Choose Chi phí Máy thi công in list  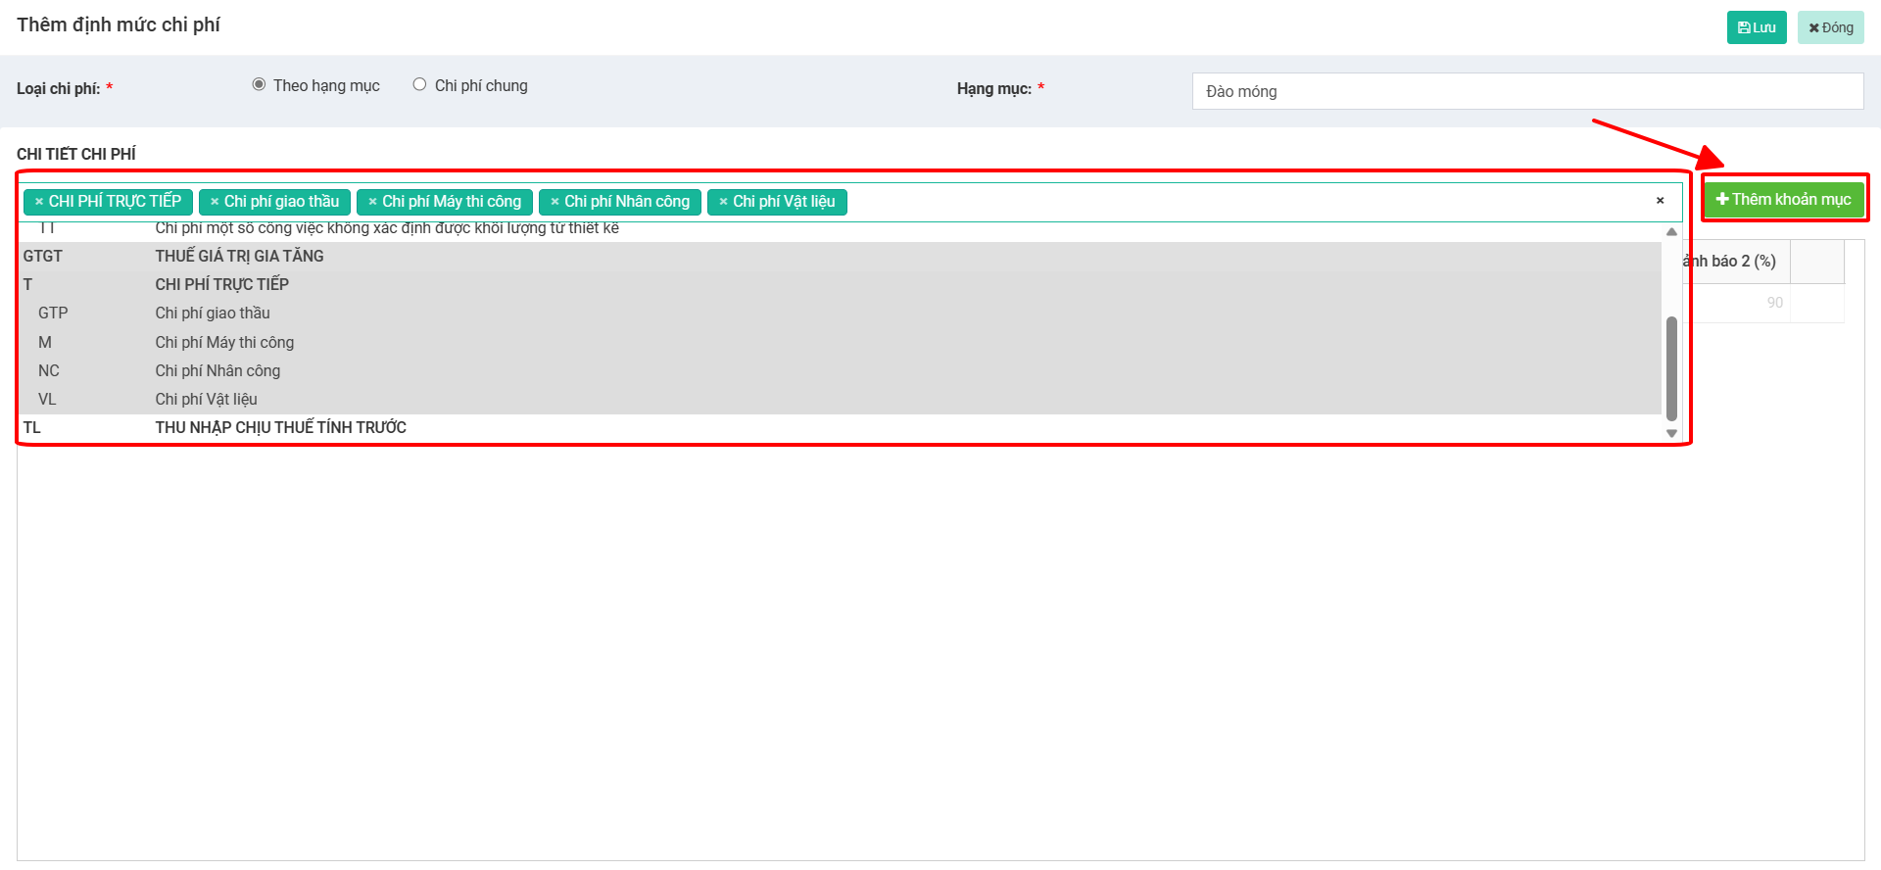pyautogui.click(x=224, y=343)
